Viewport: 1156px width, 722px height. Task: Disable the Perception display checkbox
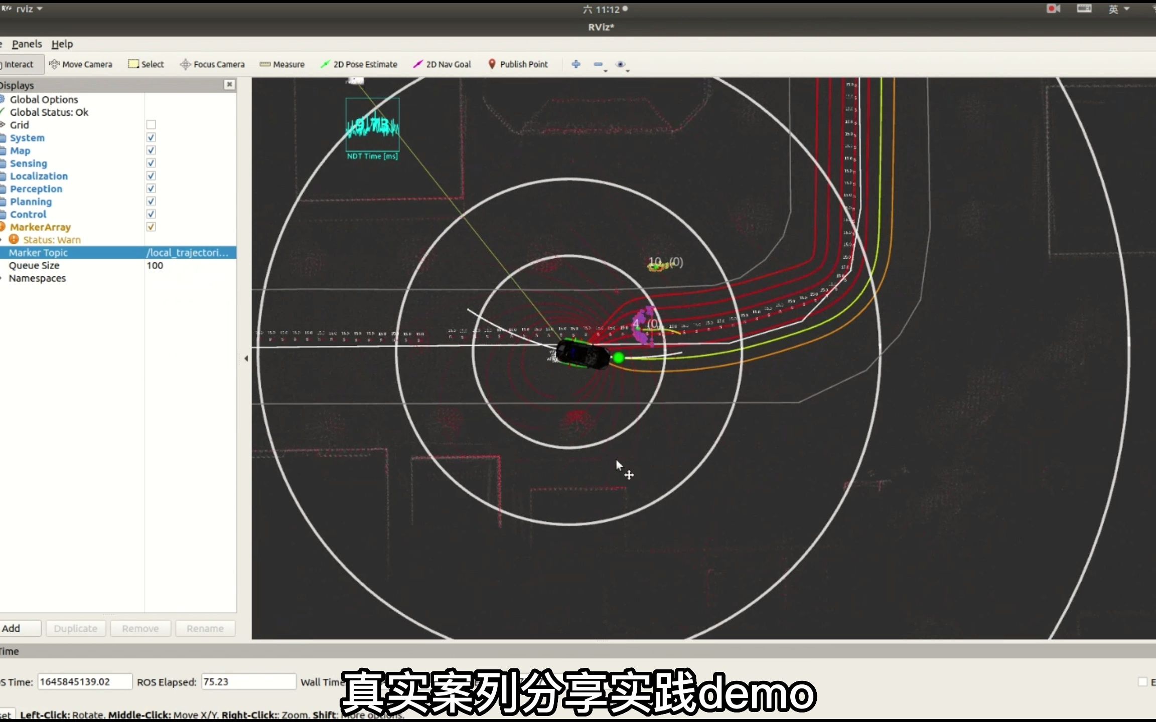coord(151,189)
